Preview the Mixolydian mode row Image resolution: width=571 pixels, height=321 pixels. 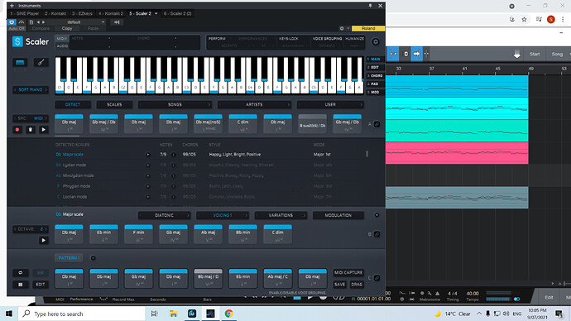pyautogui.click(x=148, y=175)
